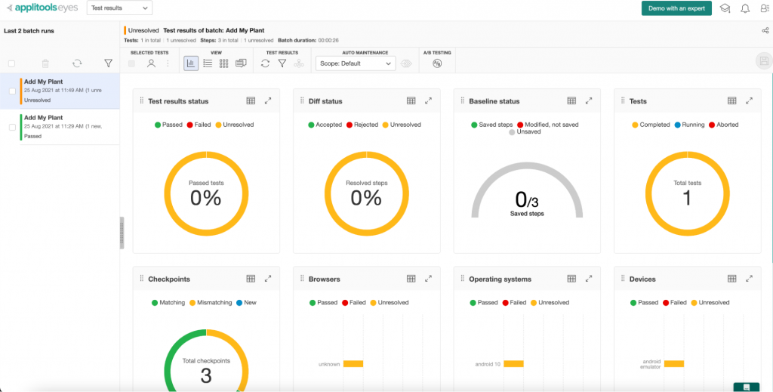The width and height of the screenshot is (773, 392).
Task: Click the sidebar resize handle
Action: 121,232
